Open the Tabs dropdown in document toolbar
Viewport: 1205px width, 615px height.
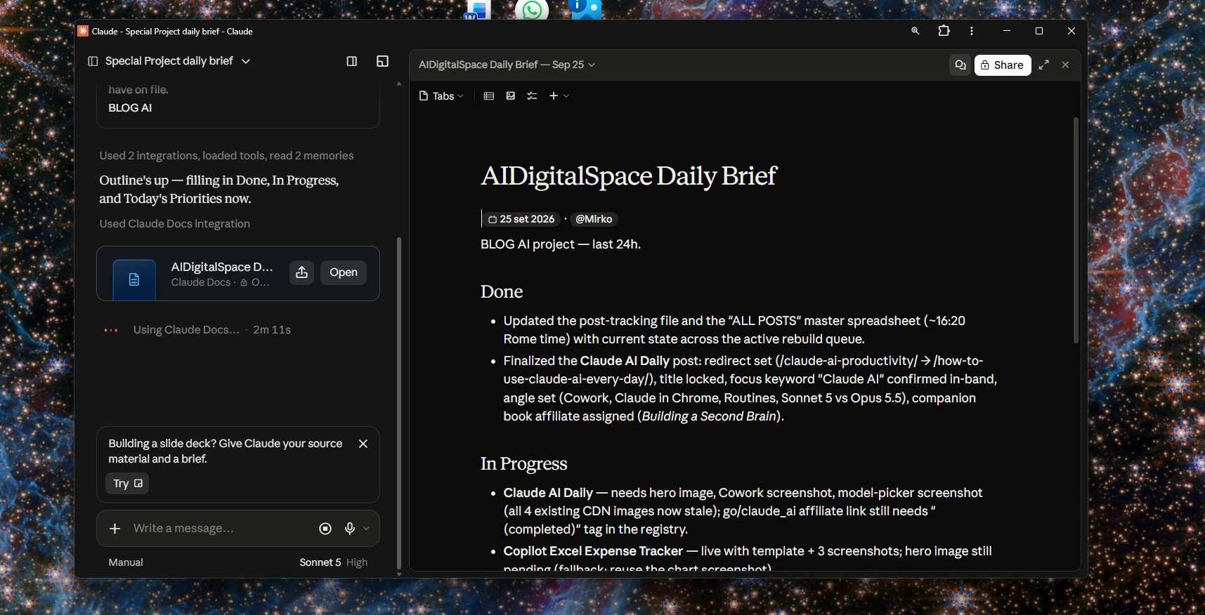(441, 95)
